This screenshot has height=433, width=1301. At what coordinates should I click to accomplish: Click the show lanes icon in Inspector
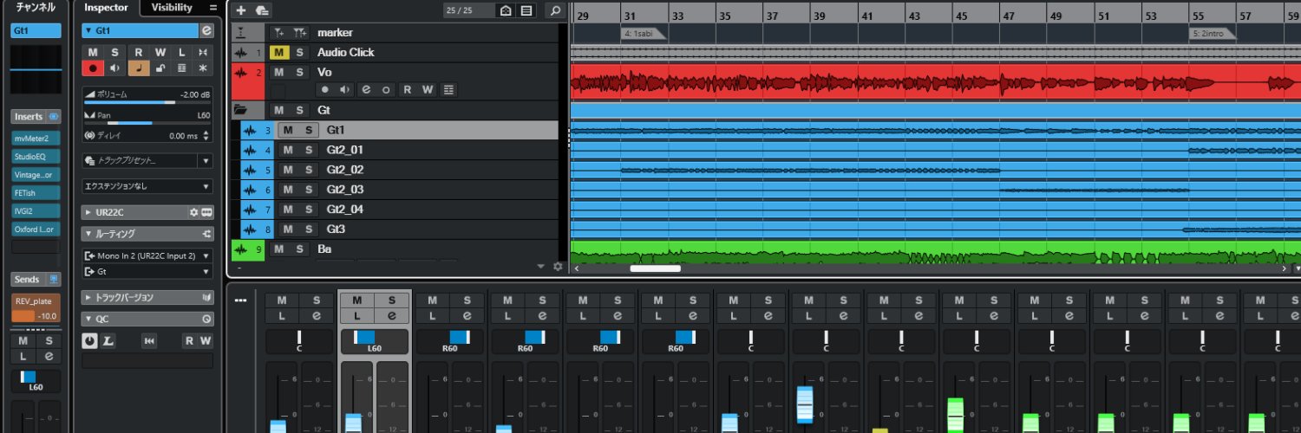click(181, 68)
